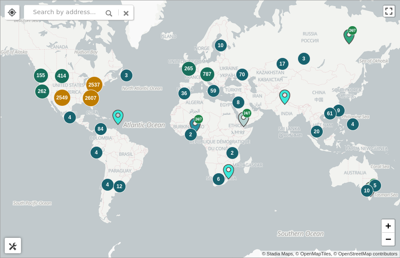400x258 pixels.
Task: Open the tools wrench-and-screwdriver button
Action: [13, 246]
